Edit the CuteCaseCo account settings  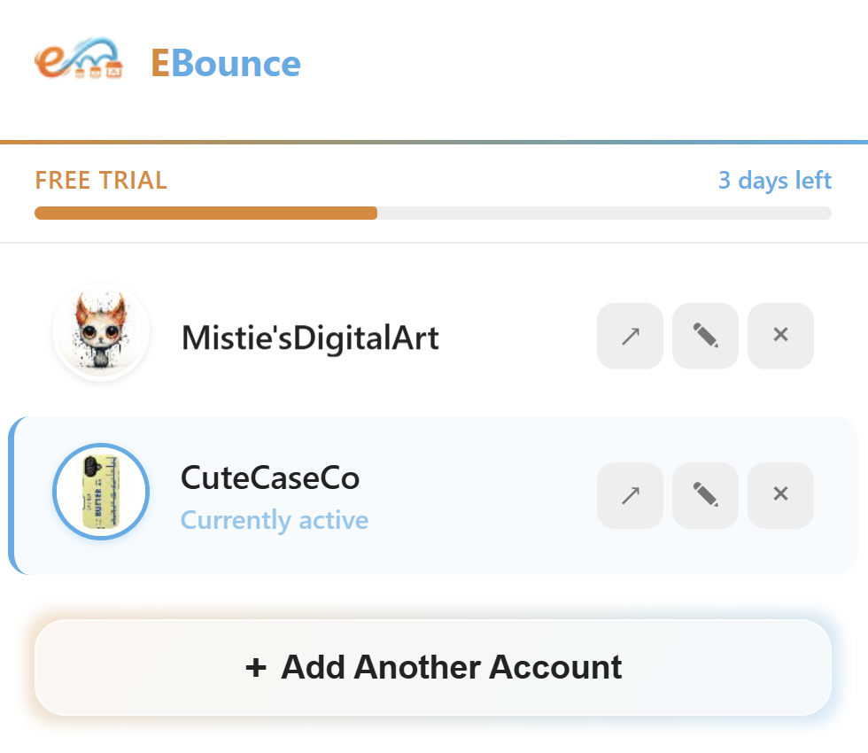coord(705,495)
